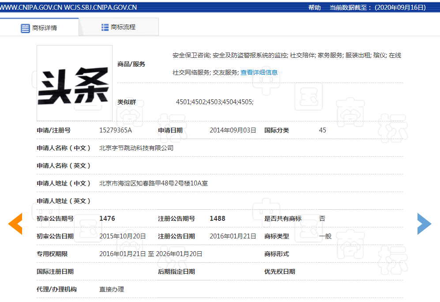This screenshot has width=440, height=302.
Task: Click the 商标详情 tab icon
Action: click(25, 28)
